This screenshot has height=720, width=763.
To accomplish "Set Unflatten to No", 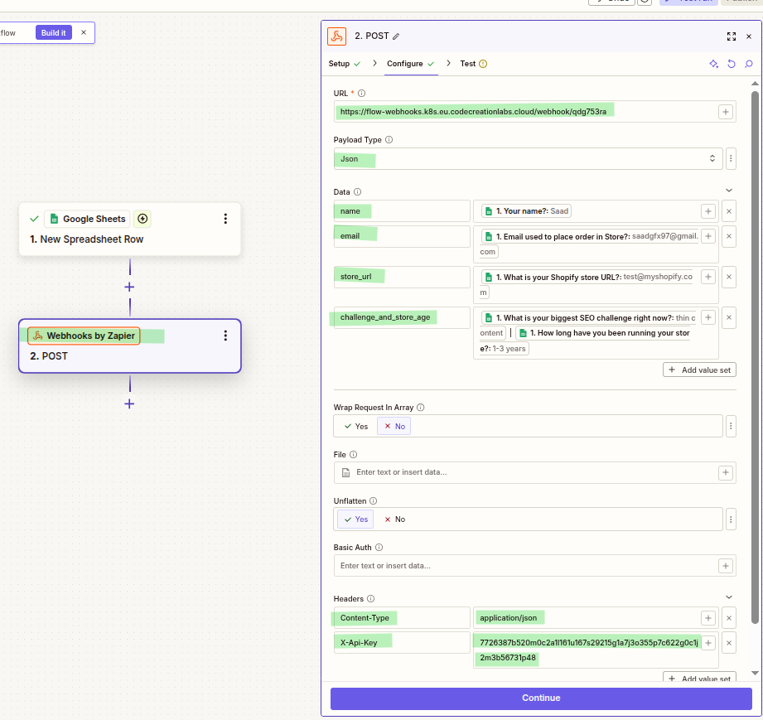I will click(394, 519).
